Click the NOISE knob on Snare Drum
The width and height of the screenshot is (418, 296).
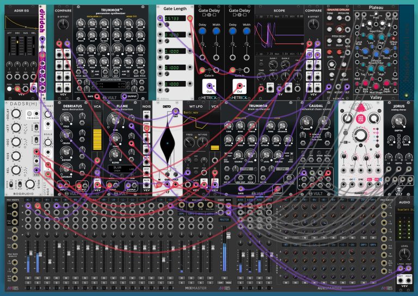click(x=331, y=64)
